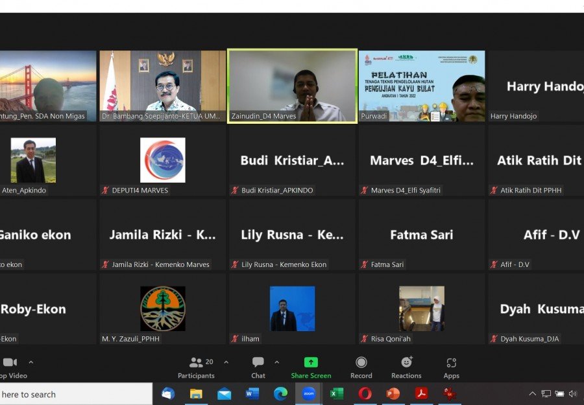Click the 'Zainudin_D4 Marves' name label
The height and width of the screenshot is (405, 584).
pyautogui.click(x=263, y=116)
